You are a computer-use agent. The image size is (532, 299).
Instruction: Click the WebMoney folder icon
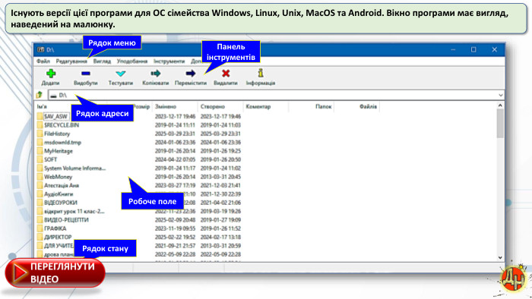tap(40, 177)
